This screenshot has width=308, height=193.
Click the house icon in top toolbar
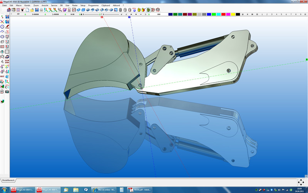(x=9, y=10)
